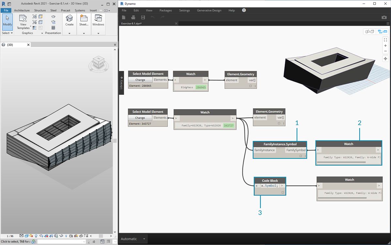
Task: Switch to the Structure ribbon tab
Action: click(x=40, y=10)
